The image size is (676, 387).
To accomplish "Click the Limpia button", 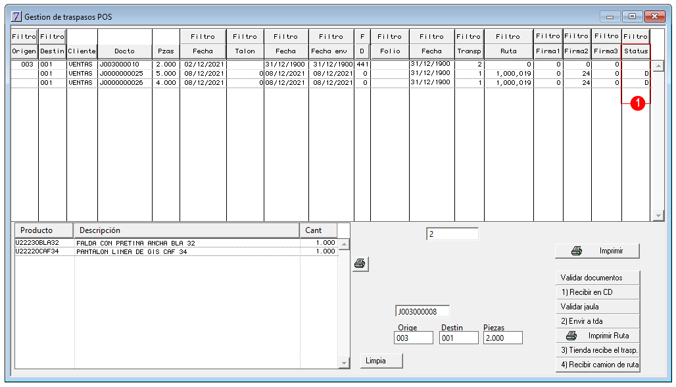I will click(381, 361).
